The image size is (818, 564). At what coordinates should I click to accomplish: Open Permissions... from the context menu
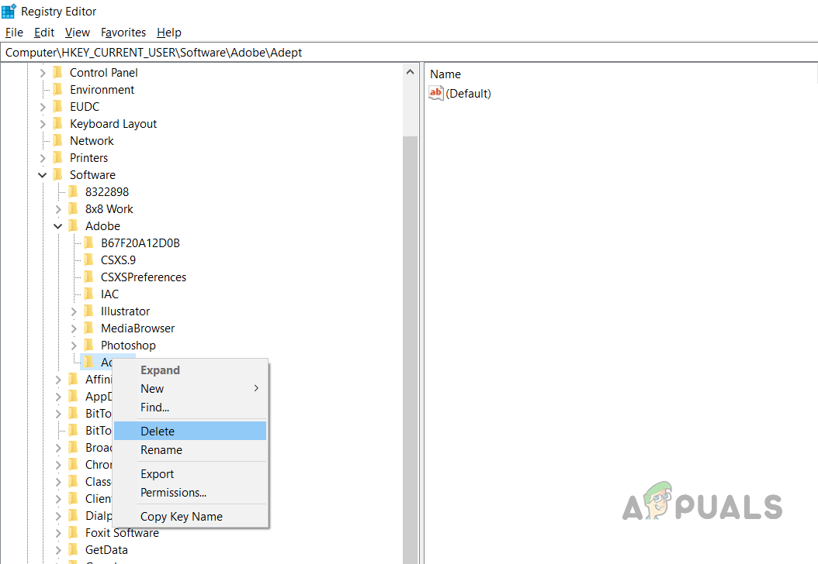click(x=190, y=493)
